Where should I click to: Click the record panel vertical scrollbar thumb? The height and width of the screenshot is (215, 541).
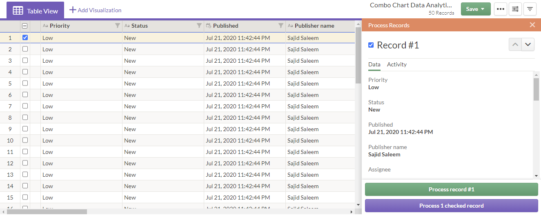click(536, 89)
